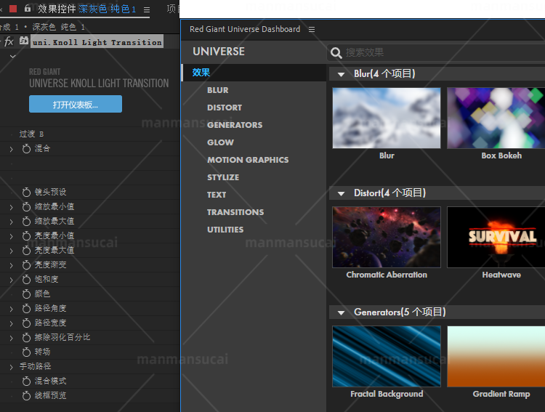Collapse the uni.Knoll Light Transition effect
The width and height of the screenshot is (545, 412).
click(x=13, y=57)
